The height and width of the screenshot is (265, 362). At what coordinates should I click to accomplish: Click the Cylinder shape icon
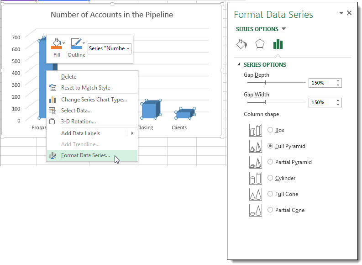pyautogui.click(x=256, y=178)
